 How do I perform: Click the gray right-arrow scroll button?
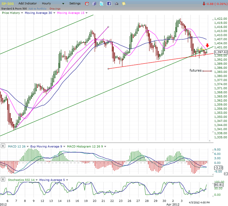pyautogui.click(x=226, y=174)
